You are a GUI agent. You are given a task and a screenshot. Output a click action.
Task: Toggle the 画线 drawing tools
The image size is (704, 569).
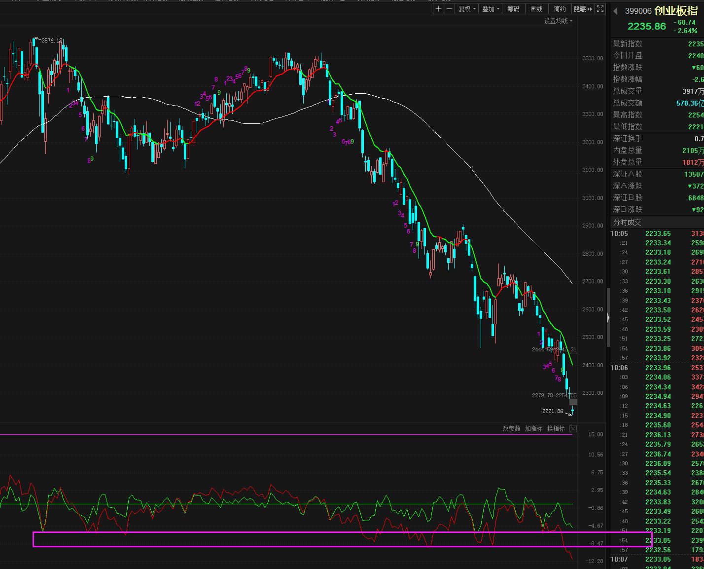coord(536,9)
